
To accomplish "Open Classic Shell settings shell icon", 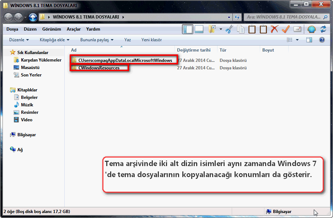I will pos(312,29).
